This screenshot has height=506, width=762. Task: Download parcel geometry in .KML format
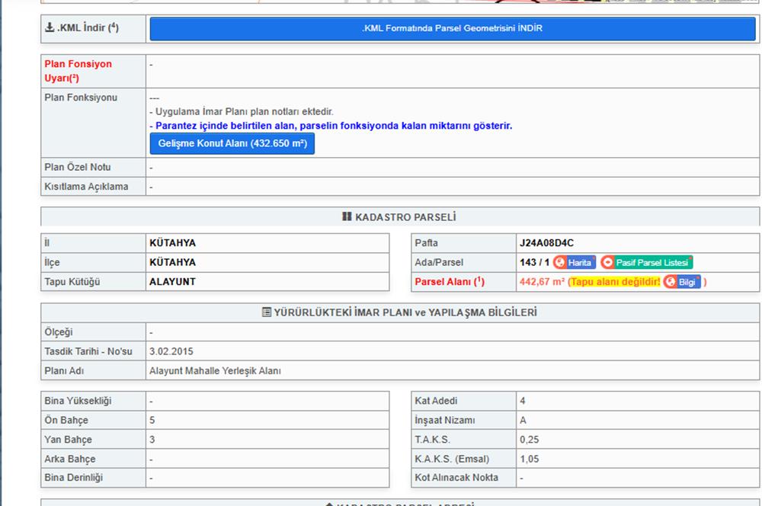[x=452, y=29]
